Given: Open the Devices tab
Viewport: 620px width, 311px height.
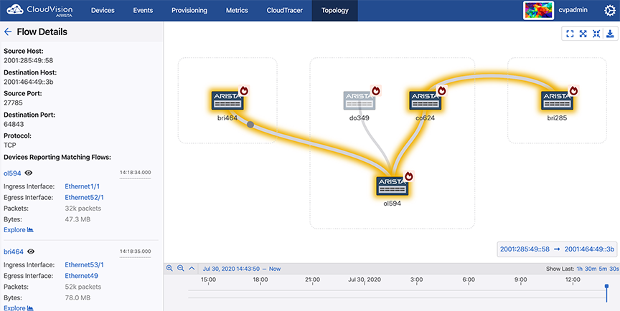Looking at the screenshot, I should pos(103,11).
